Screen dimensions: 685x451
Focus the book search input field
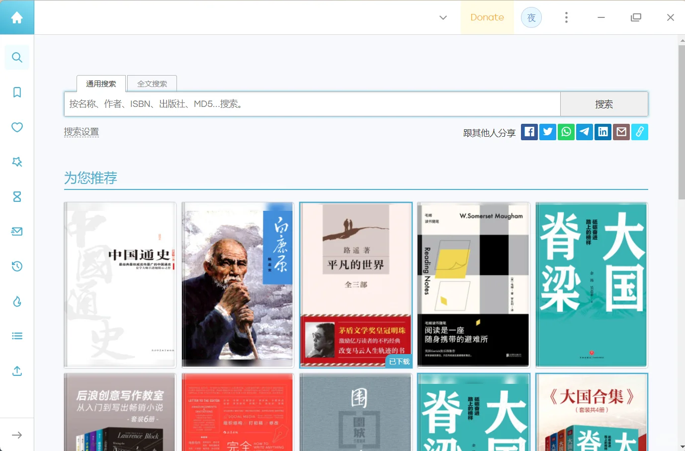[x=312, y=104]
